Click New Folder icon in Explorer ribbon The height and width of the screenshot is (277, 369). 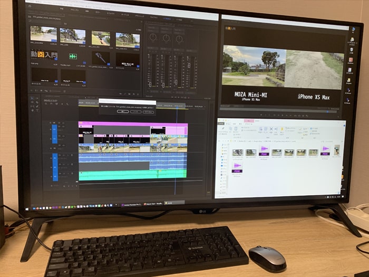point(281,129)
